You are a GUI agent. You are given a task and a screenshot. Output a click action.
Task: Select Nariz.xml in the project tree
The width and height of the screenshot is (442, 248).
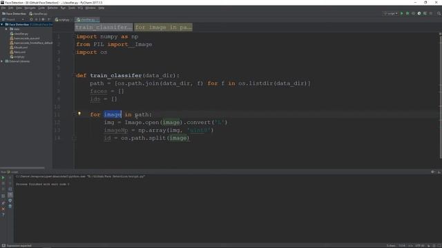click(x=18, y=52)
